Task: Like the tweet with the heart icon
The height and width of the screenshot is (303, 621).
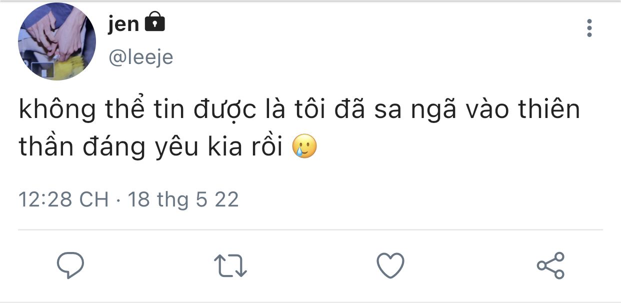Action: click(x=390, y=265)
